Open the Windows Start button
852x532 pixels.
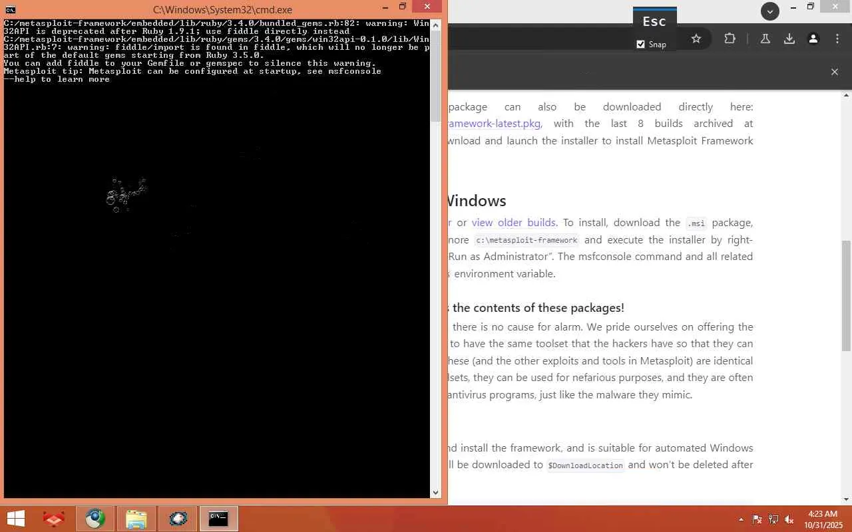15,519
